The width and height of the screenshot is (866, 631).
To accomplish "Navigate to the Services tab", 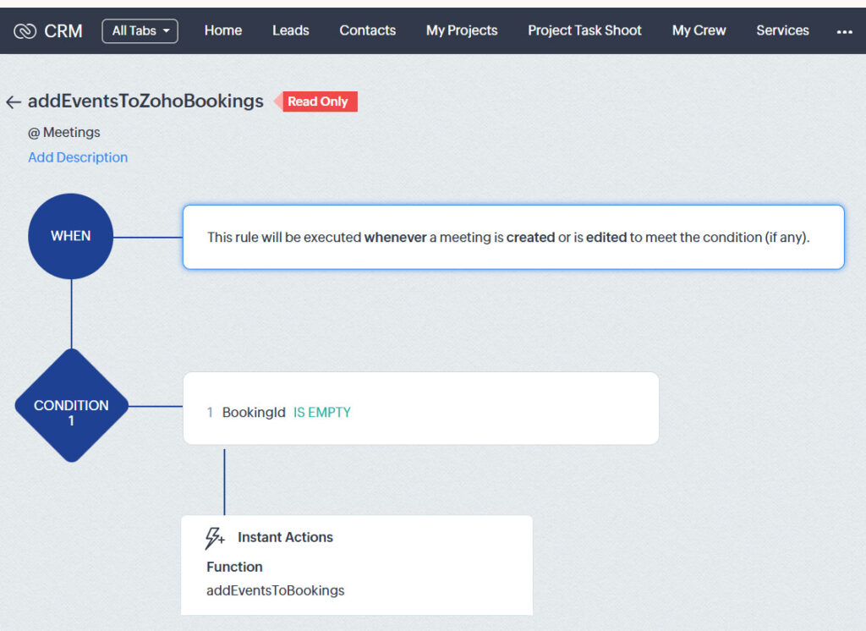I will click(x=782, y=30).
